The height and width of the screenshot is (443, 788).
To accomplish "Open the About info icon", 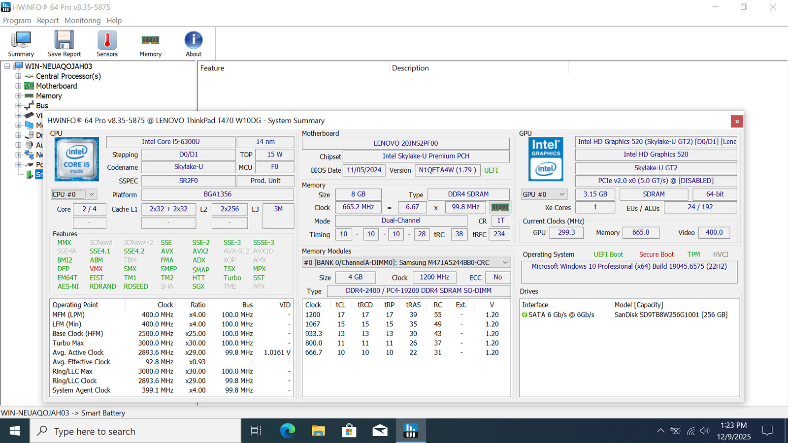I will (x=194, y=44).
